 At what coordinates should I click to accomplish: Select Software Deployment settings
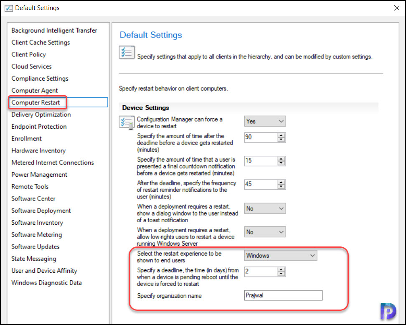tap(41, 211)
